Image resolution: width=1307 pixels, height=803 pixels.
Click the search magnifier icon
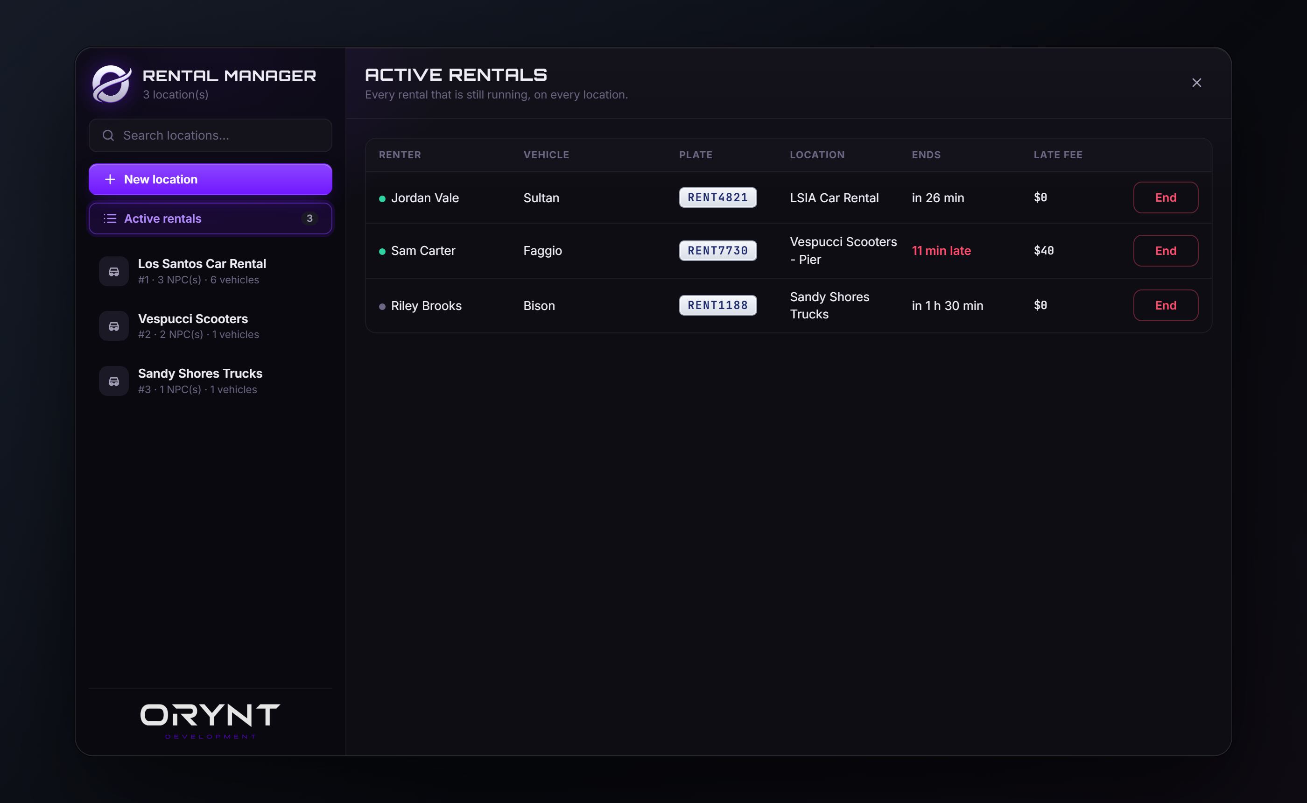pyautogui.click(x=108, y=135)
